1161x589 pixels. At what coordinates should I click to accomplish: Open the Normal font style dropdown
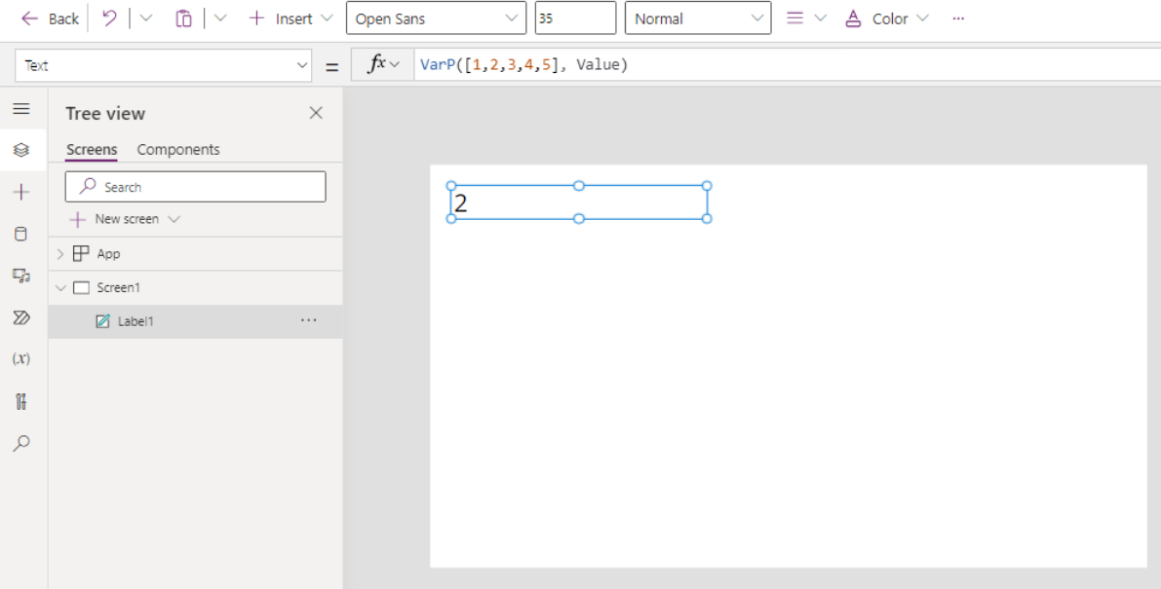point(697,18)
